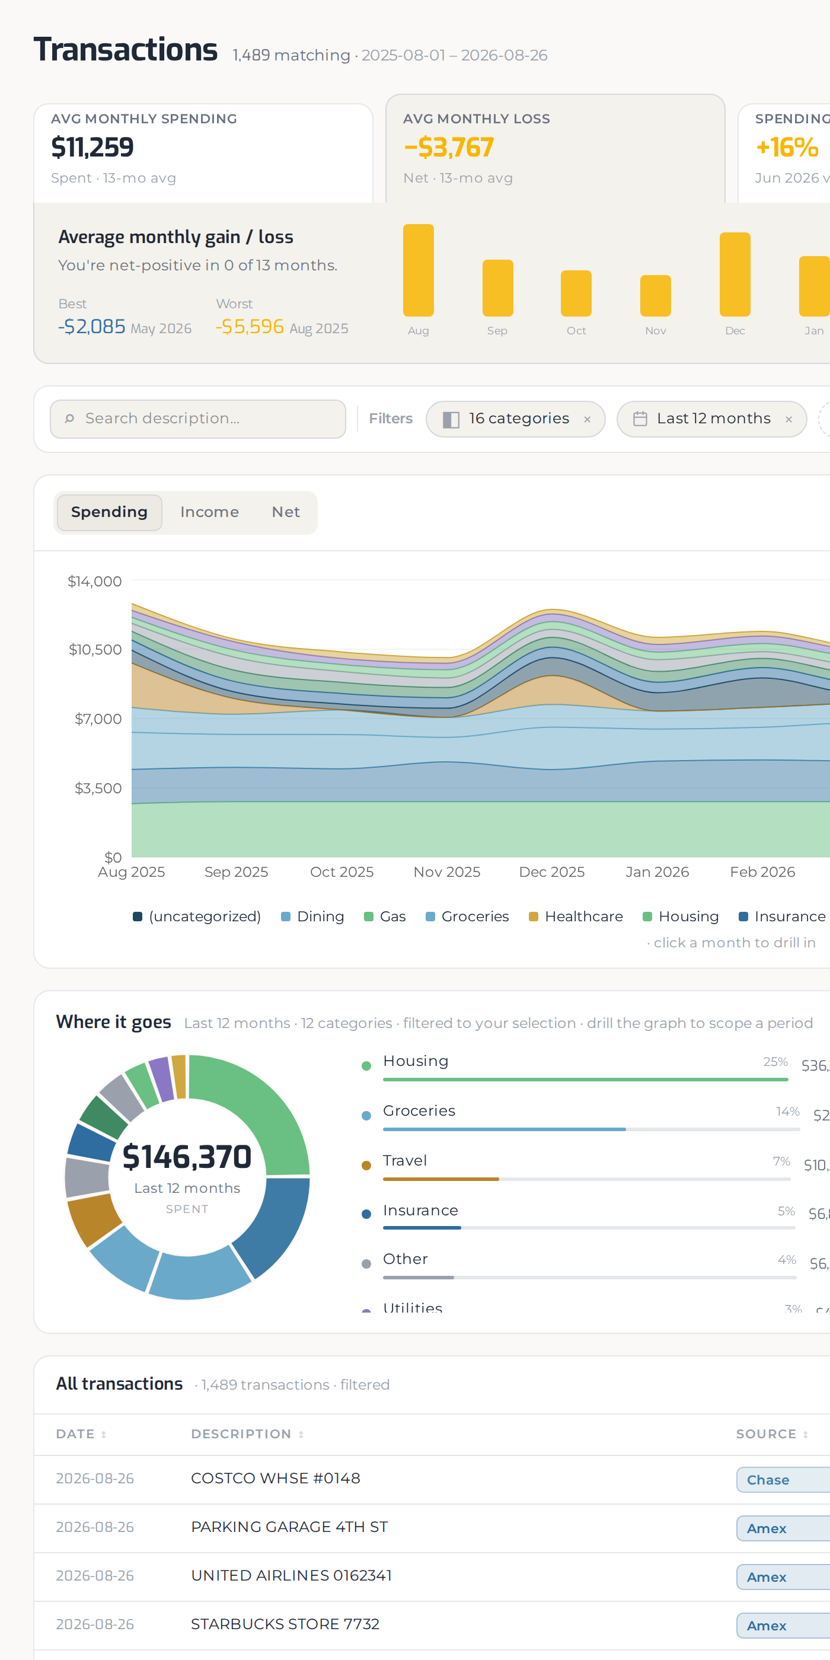Click the calendar icon in date filter
This screenshot has height=1660, width=830.
640,419
